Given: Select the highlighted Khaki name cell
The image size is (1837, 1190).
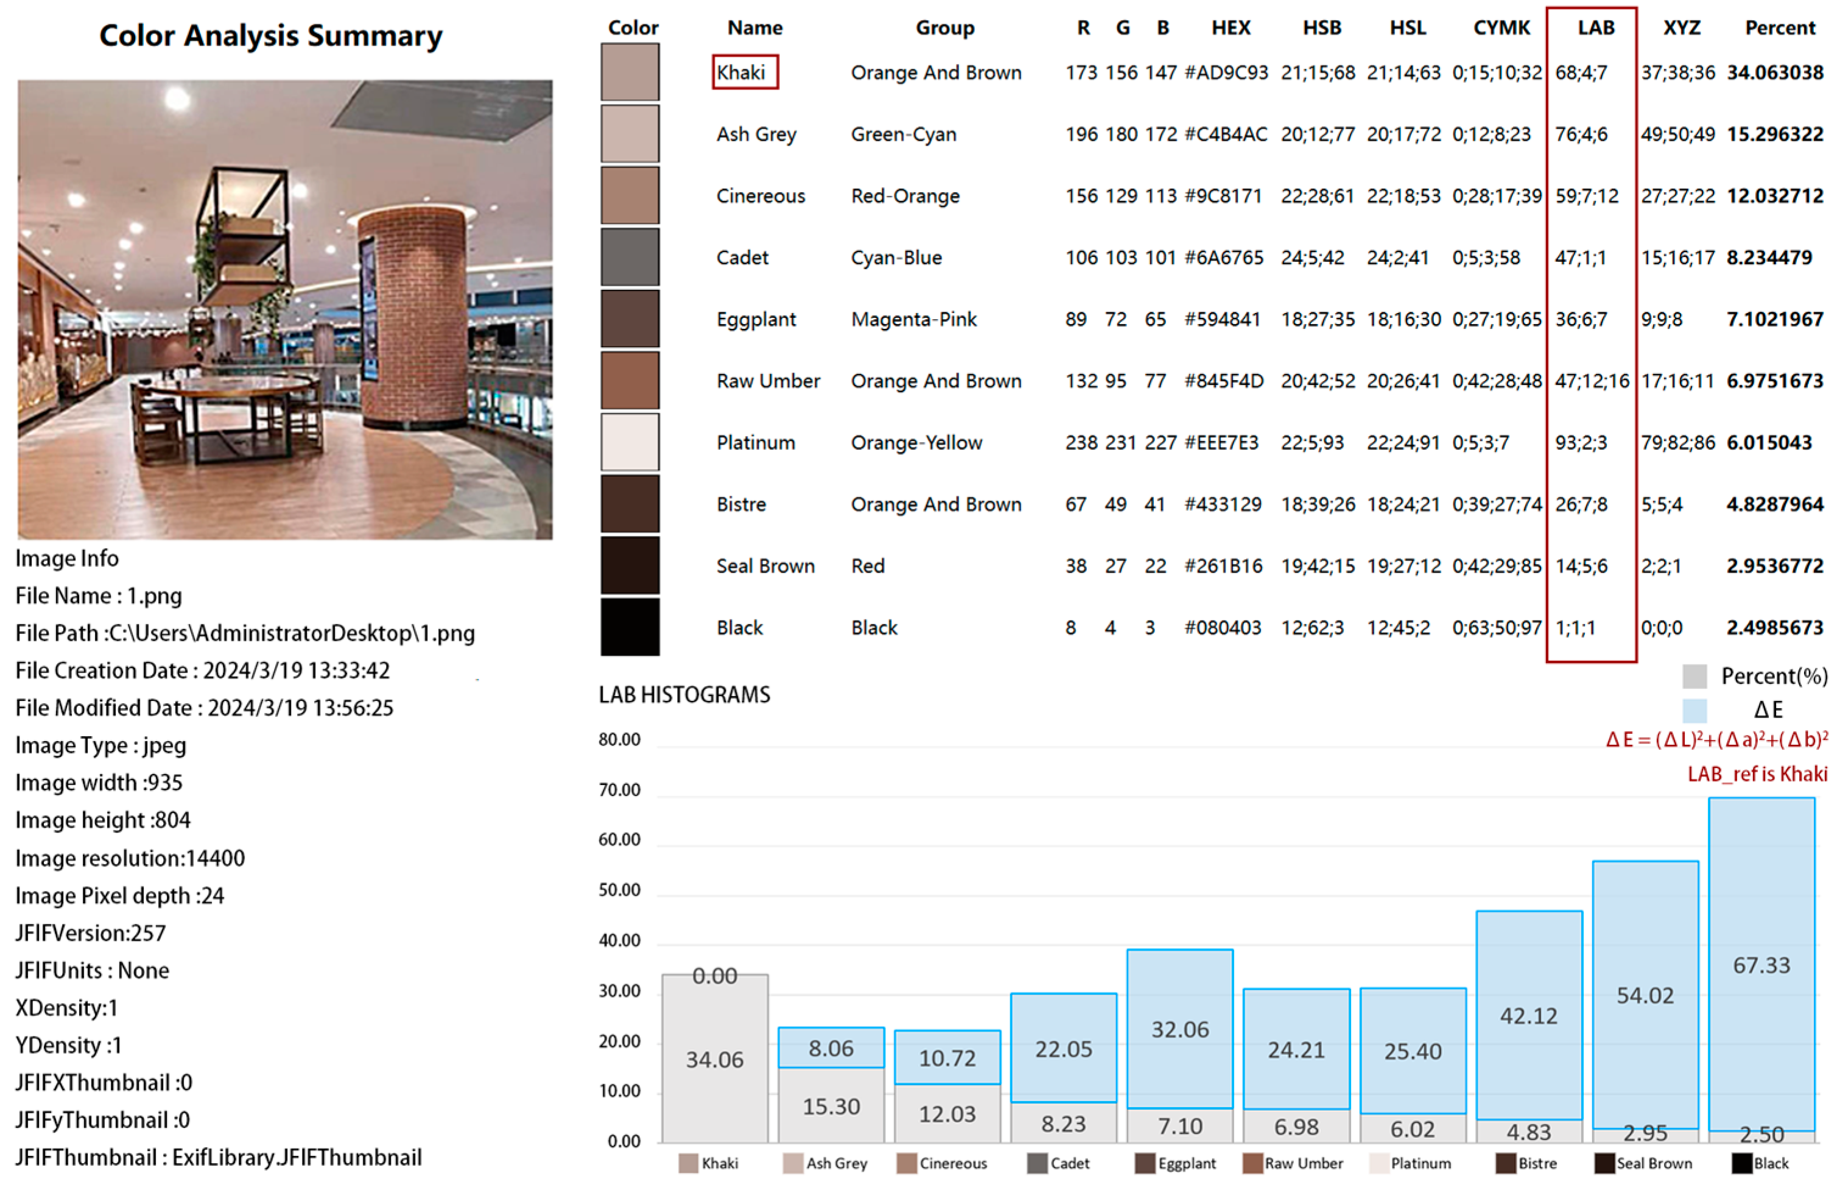Looking at the screenshot, I should coord(744,72).
